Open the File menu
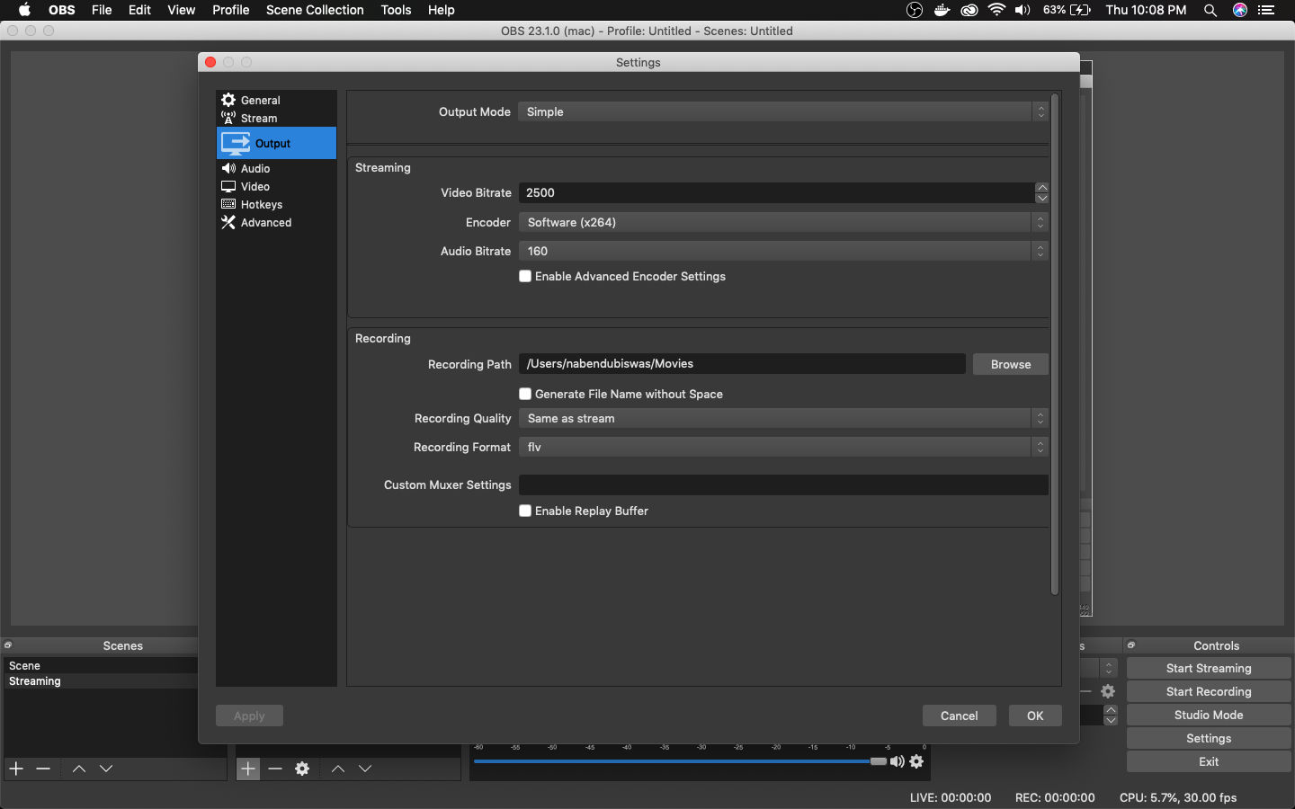1295x809 pixels. pos(102,10)
